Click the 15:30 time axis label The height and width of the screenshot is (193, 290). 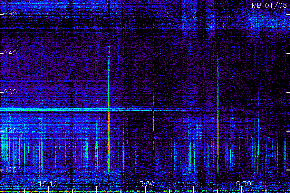145,184
